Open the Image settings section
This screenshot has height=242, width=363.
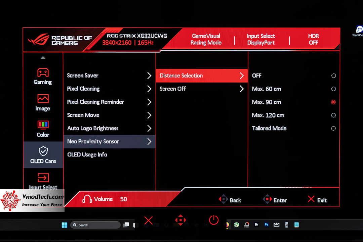pos(43,103)
